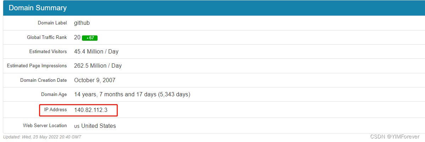The width and height of the screenshot is (425, 142).
Task: Click the Estimated Visitors label
Action: tap(48, 51)
